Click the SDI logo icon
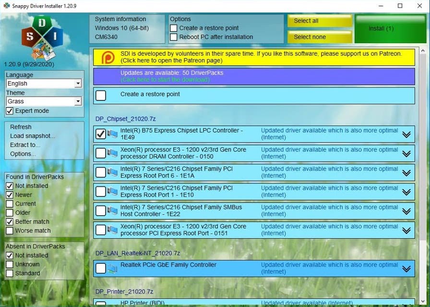The height and width of the screenshot is (307, 430). (42, 37)
